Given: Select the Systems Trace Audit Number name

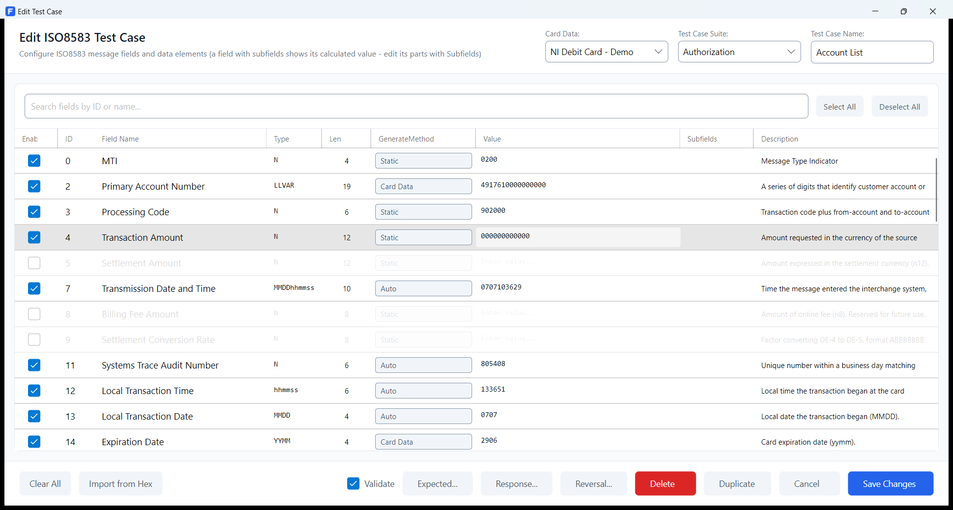Looking at the screenshot, I should [160, 365].
